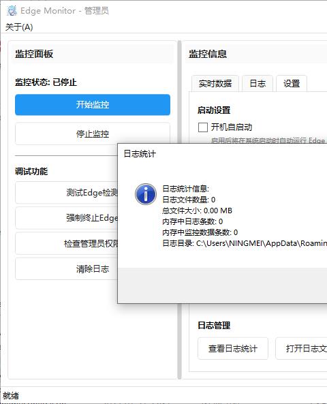This screenshot has width=327, height=404.
Task: Click the 内存中日志条数: 0 line
Action: [x=193, y=221]
